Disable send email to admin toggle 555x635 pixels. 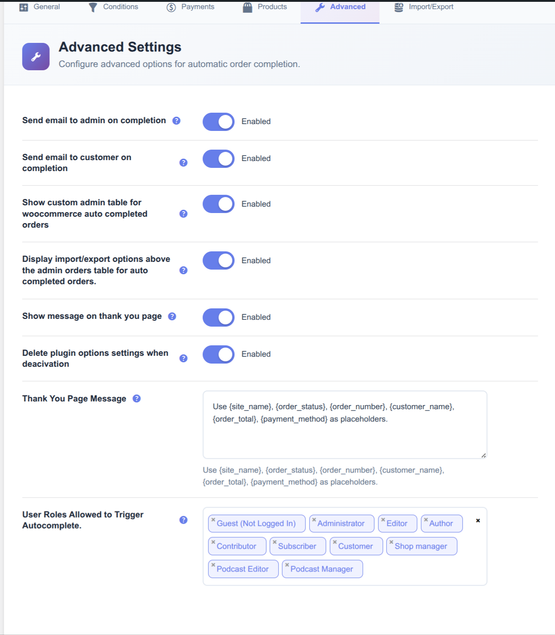click(x=218, y=122)
